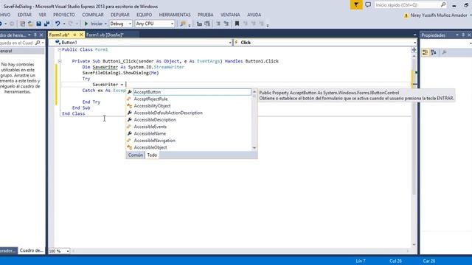Click the decrease indent toolbar icon

tap(218, 24)
